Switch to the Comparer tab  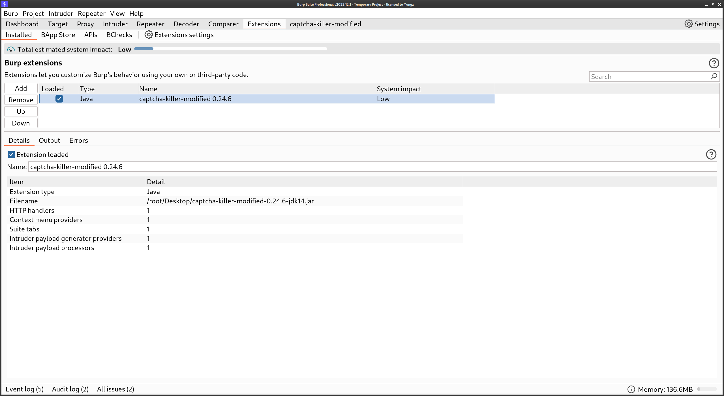click(x=223, y=24)
